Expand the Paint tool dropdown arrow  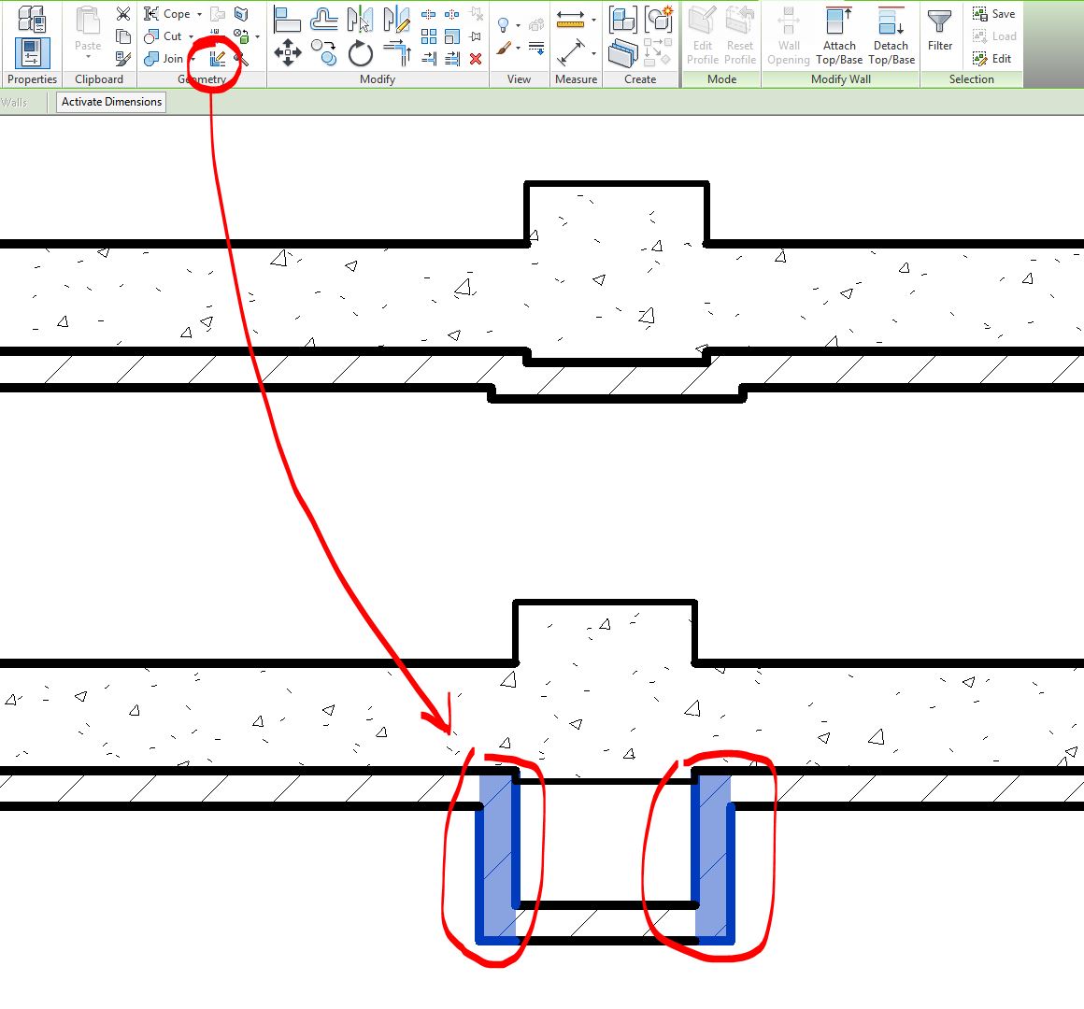point(257,36)
